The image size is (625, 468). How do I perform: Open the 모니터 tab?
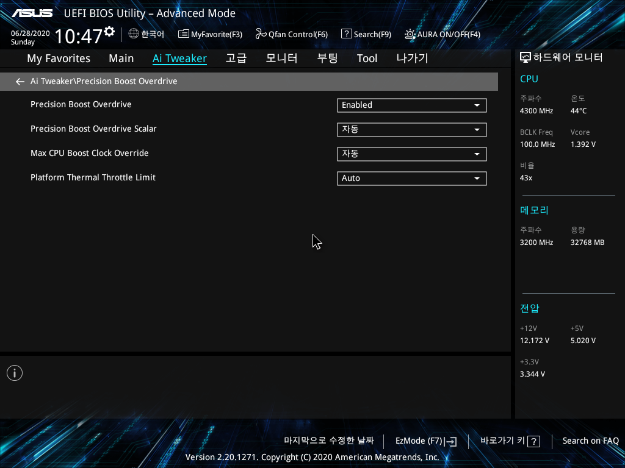pos(281,58)
